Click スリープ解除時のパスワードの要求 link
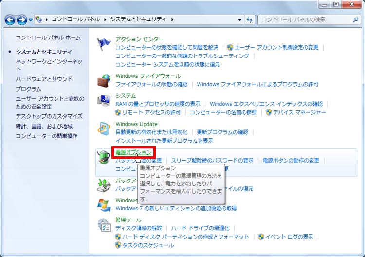Screen dimensions: 365x257 tap(212, 161)
